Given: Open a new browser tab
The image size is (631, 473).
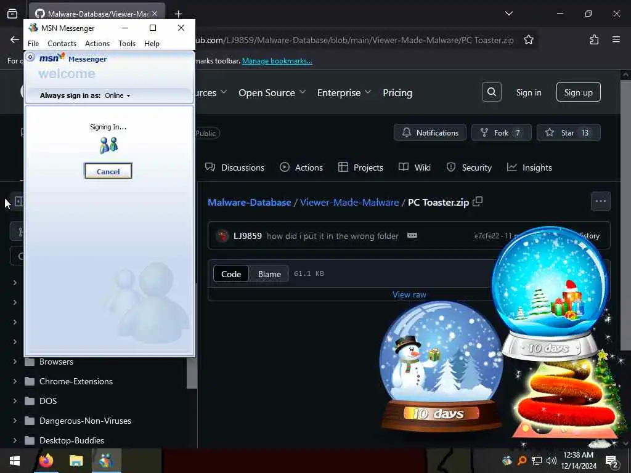Looking at the screenshot, I should [178, 14].
